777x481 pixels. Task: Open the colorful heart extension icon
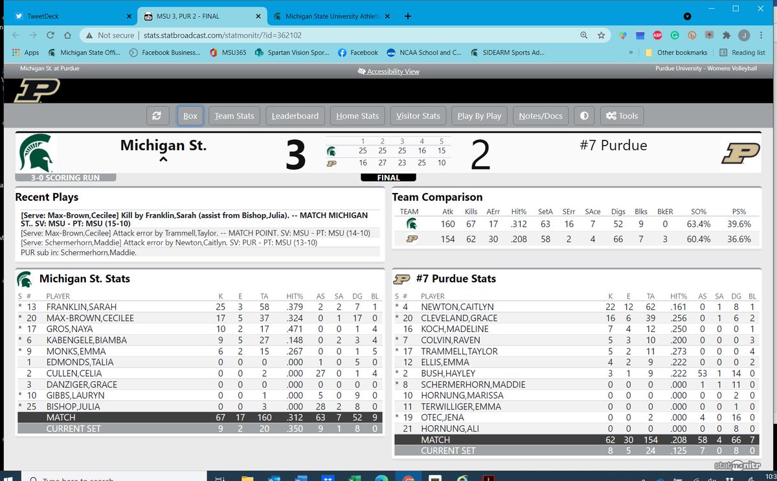coord(623,36)
